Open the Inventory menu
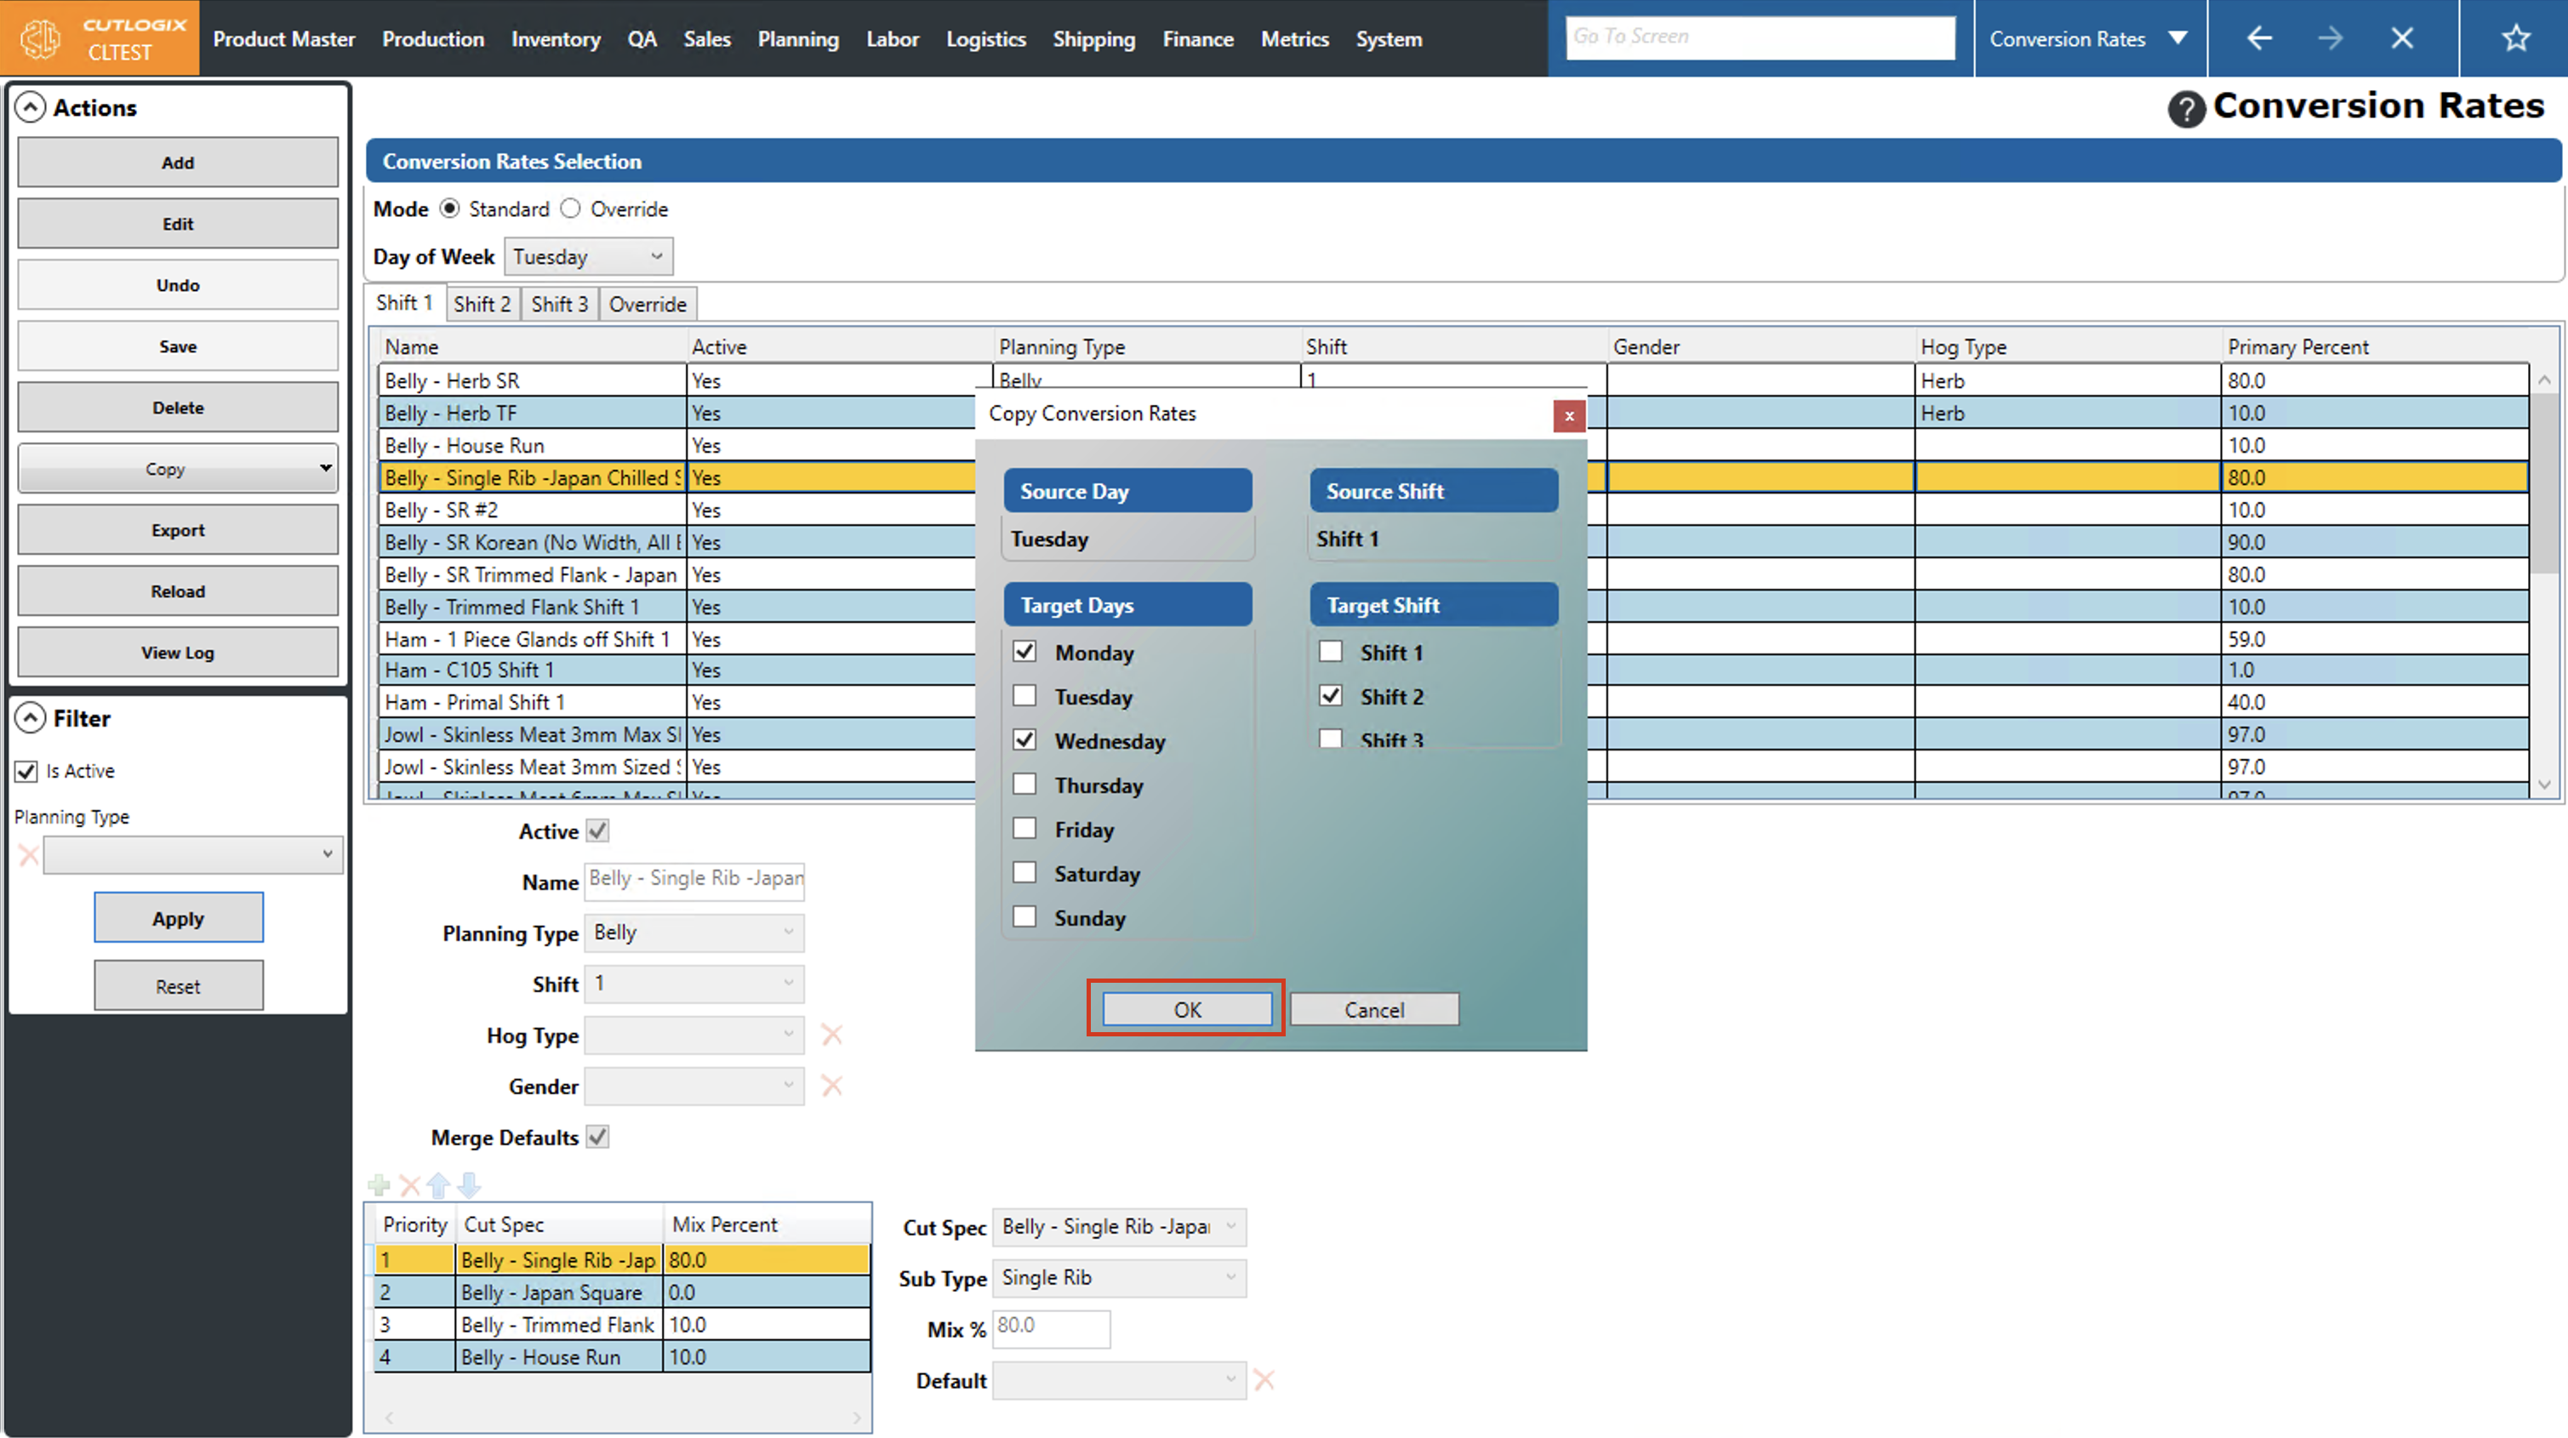 [x=556, y=39]
